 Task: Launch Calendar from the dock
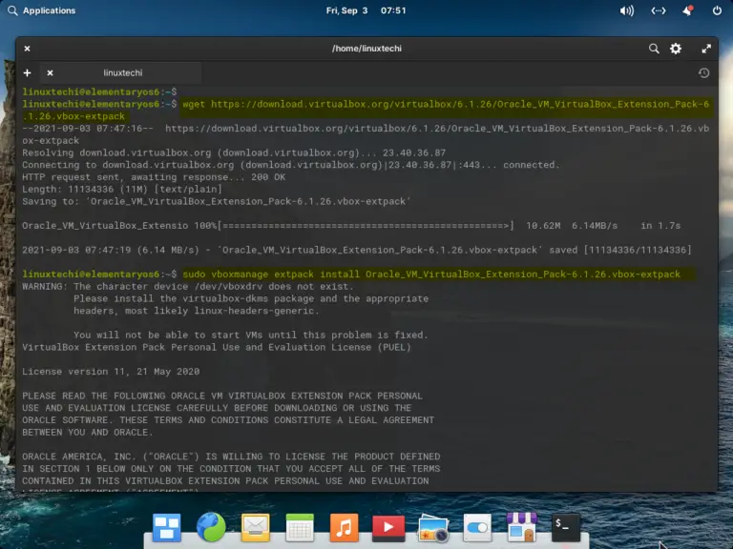(300, 527)
